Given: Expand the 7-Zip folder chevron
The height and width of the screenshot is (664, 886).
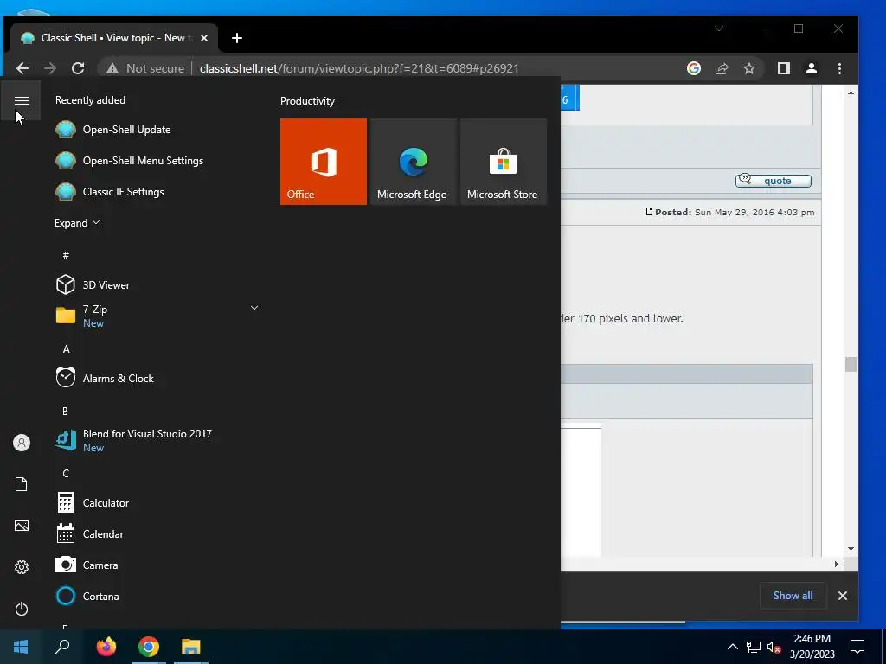Looking at the screenshot, I should point(254,308).
